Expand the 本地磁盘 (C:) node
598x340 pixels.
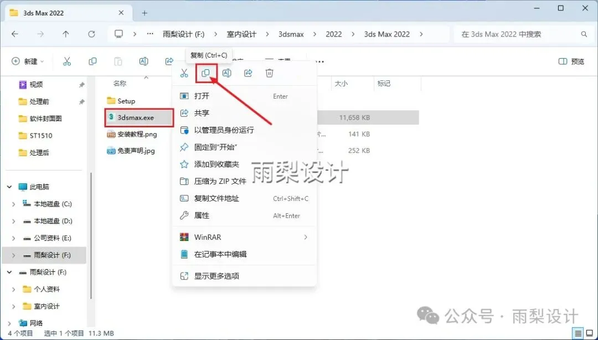coord(14,204)
